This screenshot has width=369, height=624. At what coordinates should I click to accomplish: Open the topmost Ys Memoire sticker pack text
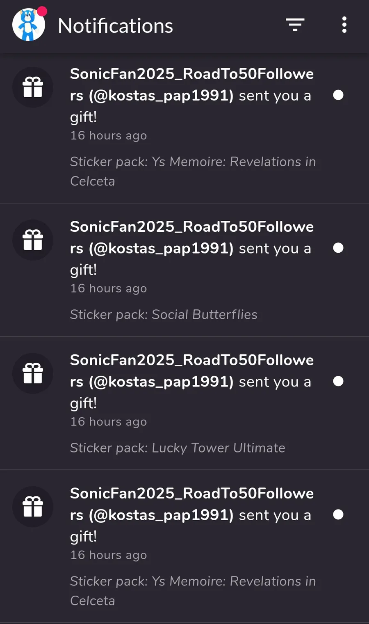(193, 171)
